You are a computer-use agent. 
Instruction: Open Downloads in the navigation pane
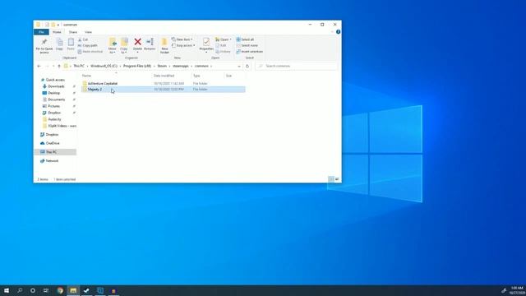56,86
